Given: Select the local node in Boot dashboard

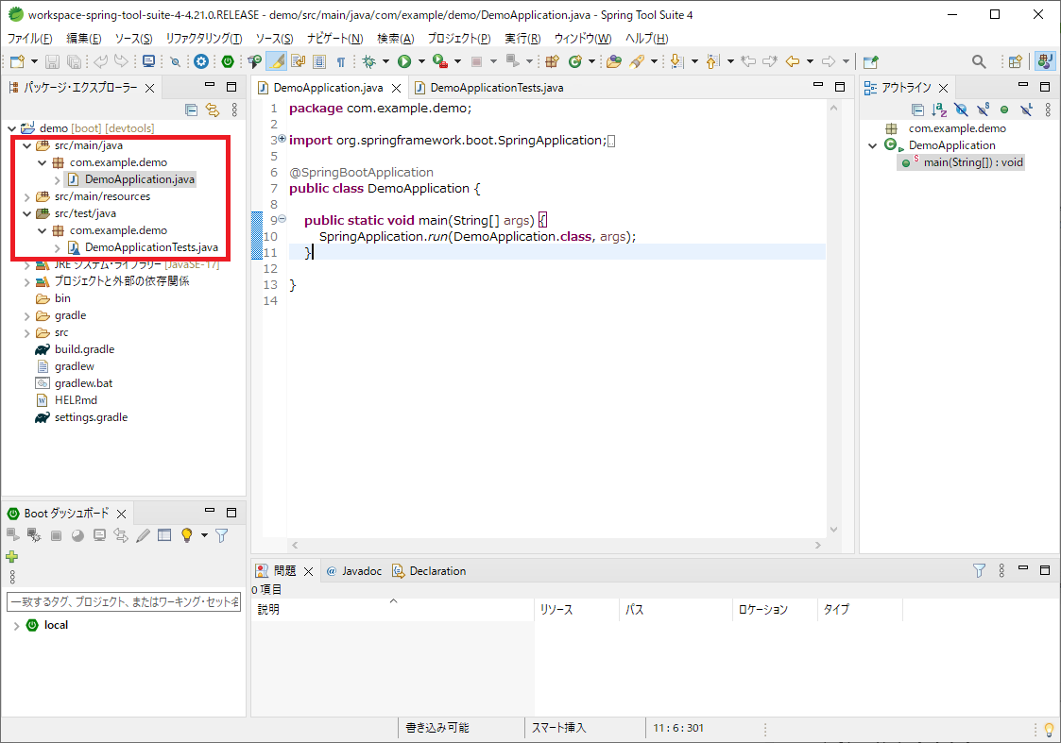Looking at the screenshot, I should [55, 624].
